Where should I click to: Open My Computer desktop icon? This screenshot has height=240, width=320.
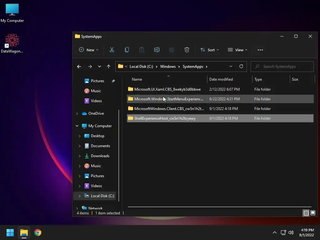pos(12,13)
